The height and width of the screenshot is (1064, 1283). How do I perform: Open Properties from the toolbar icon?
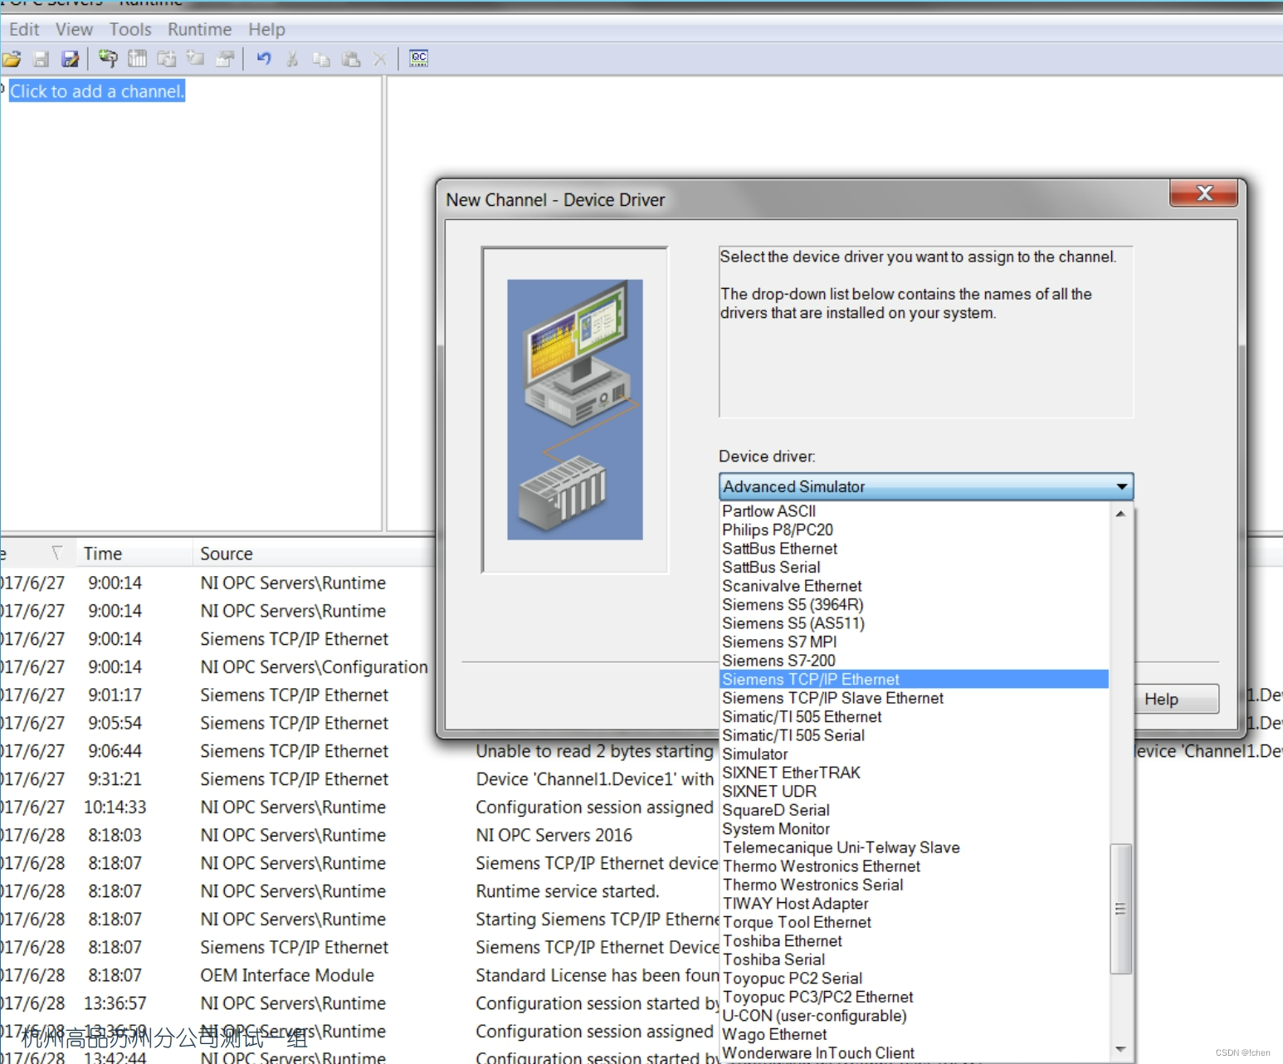click(225, 59)
